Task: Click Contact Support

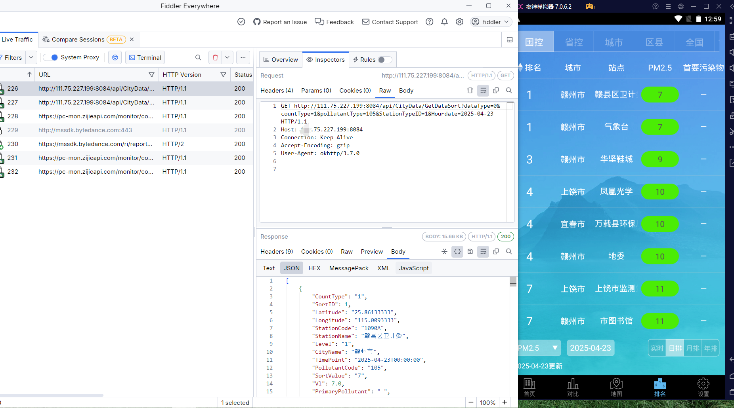Action: pos(390,22)
